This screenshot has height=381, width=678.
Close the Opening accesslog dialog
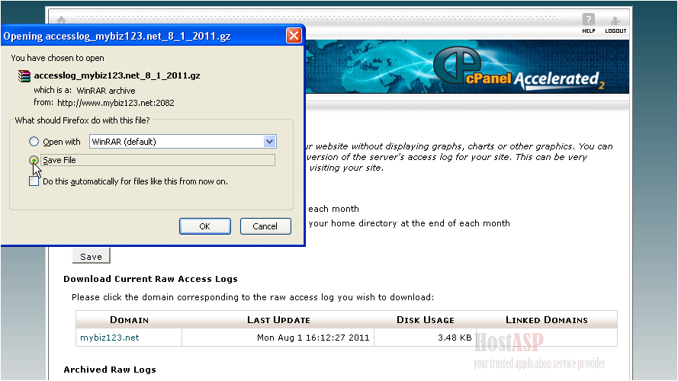293,36
